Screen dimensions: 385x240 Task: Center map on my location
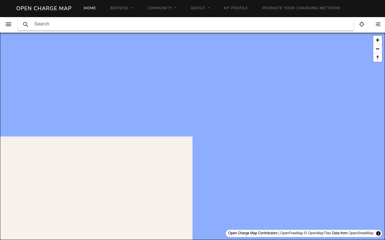coord(362,24)
